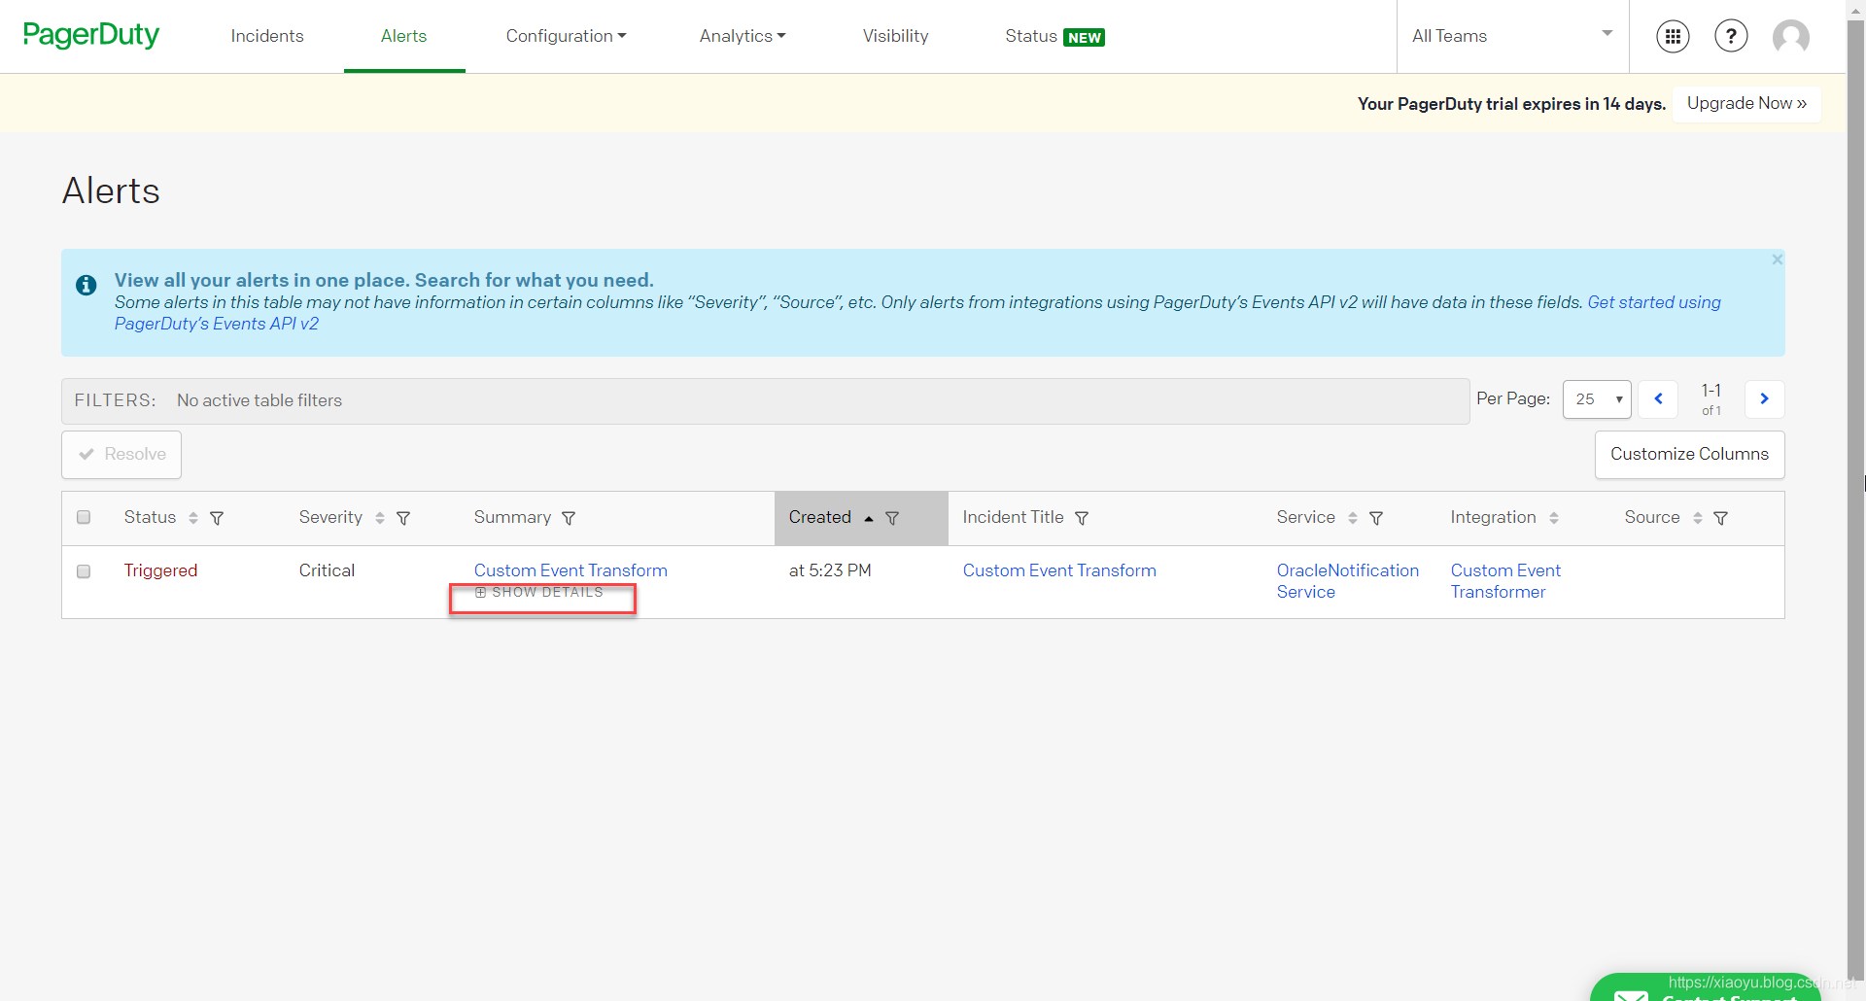Sort by Source column arrows

click(1698, 518)
